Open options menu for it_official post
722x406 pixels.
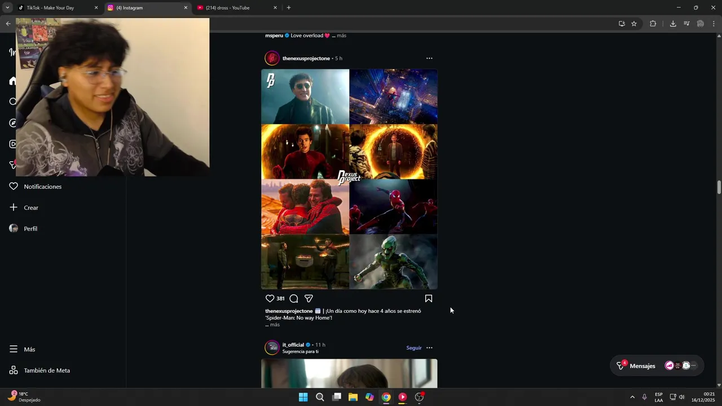[429, 347]
